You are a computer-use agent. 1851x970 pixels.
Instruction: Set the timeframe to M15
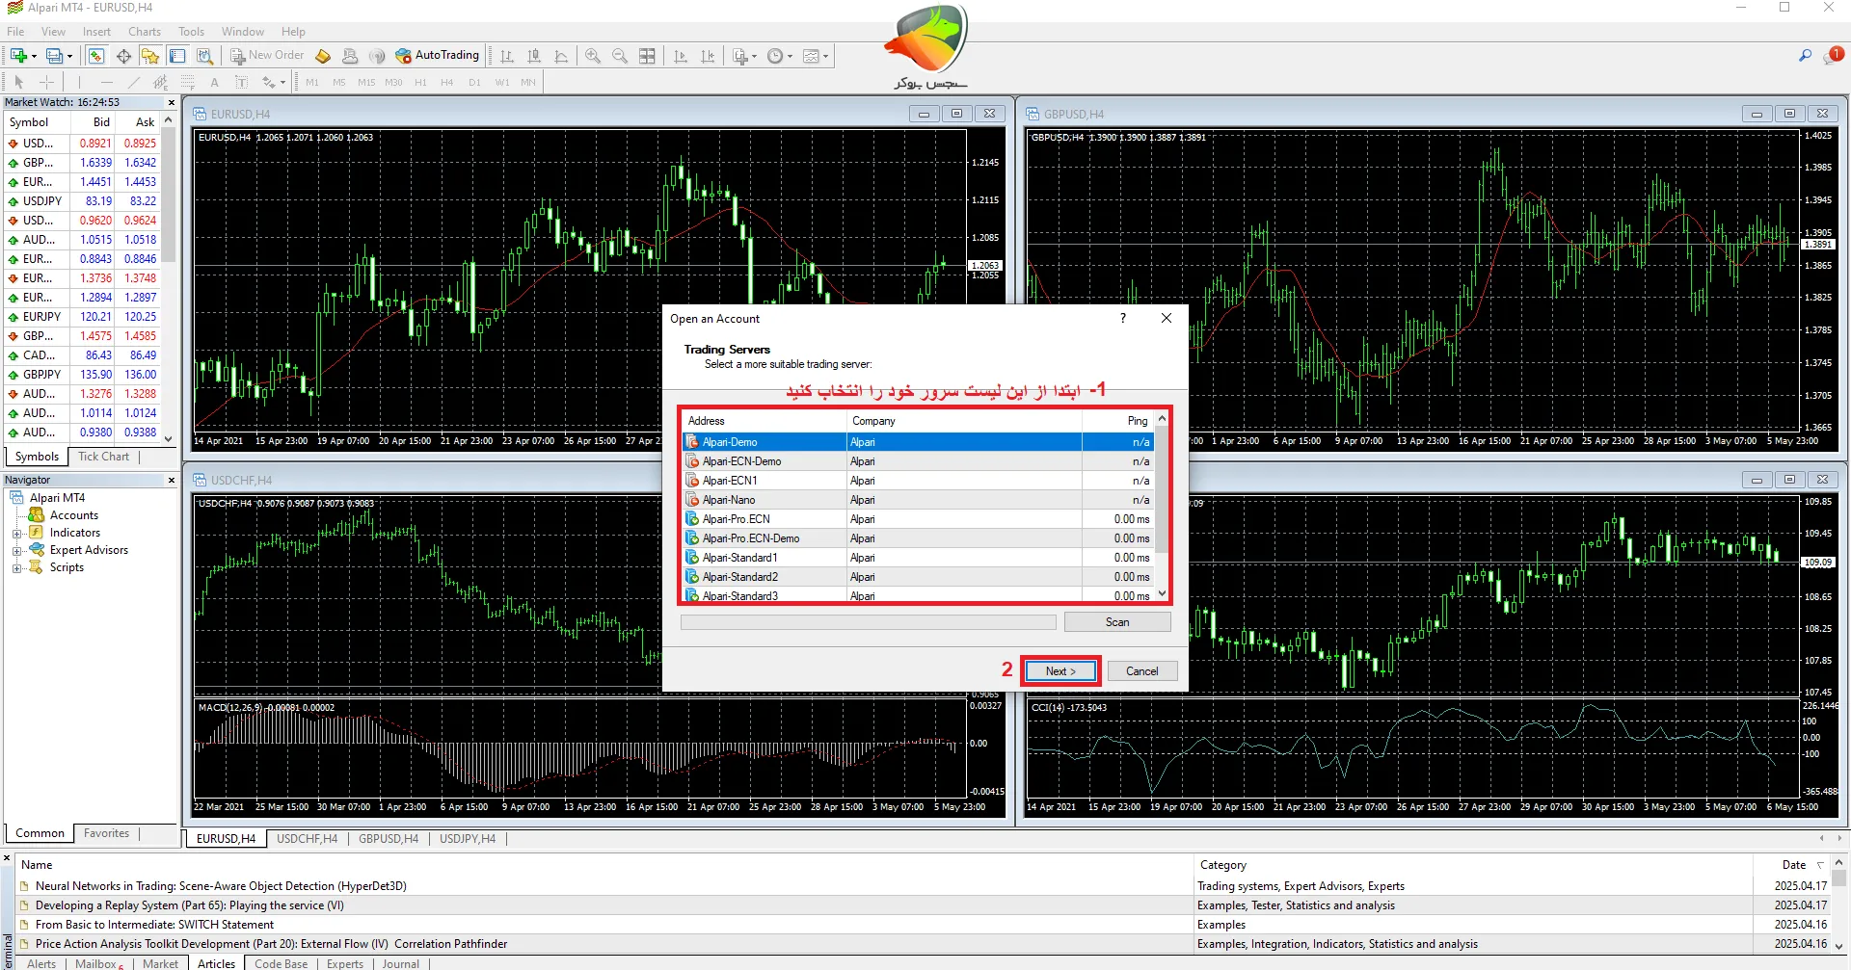click(x=366, y=83)
